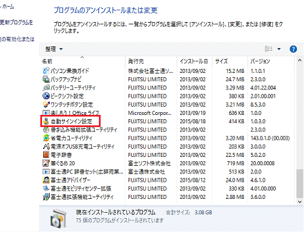
Task: Click install date 2015/08/12 cell
Action: (x=192, y=180)
